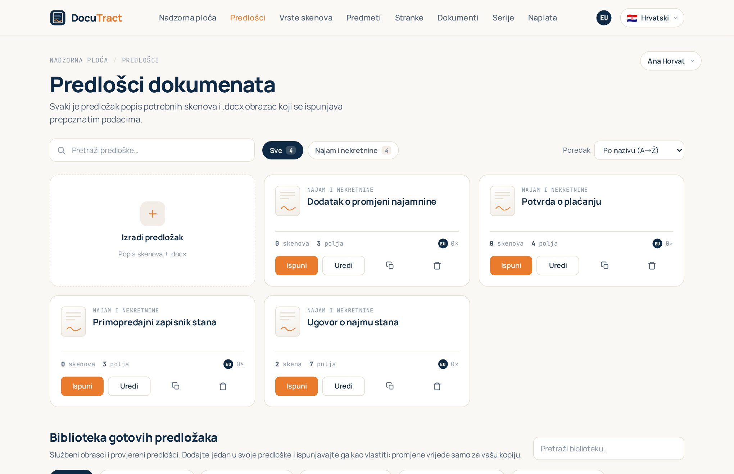Duplicate the Primopredajni zapisnik stana template
This screenshot has width=734, height=474.
(x=176, y=386)
